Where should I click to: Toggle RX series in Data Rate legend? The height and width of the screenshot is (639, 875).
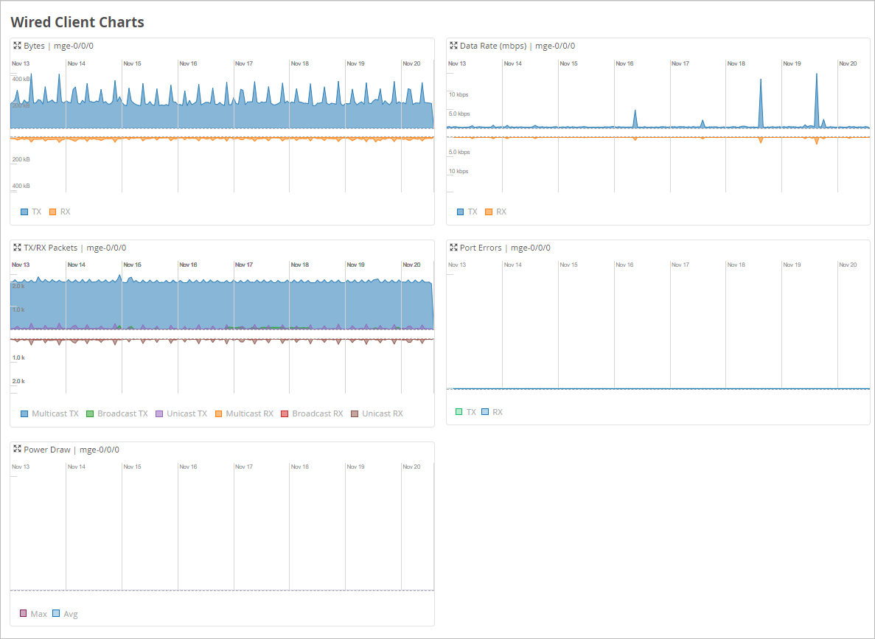point(495,212)
